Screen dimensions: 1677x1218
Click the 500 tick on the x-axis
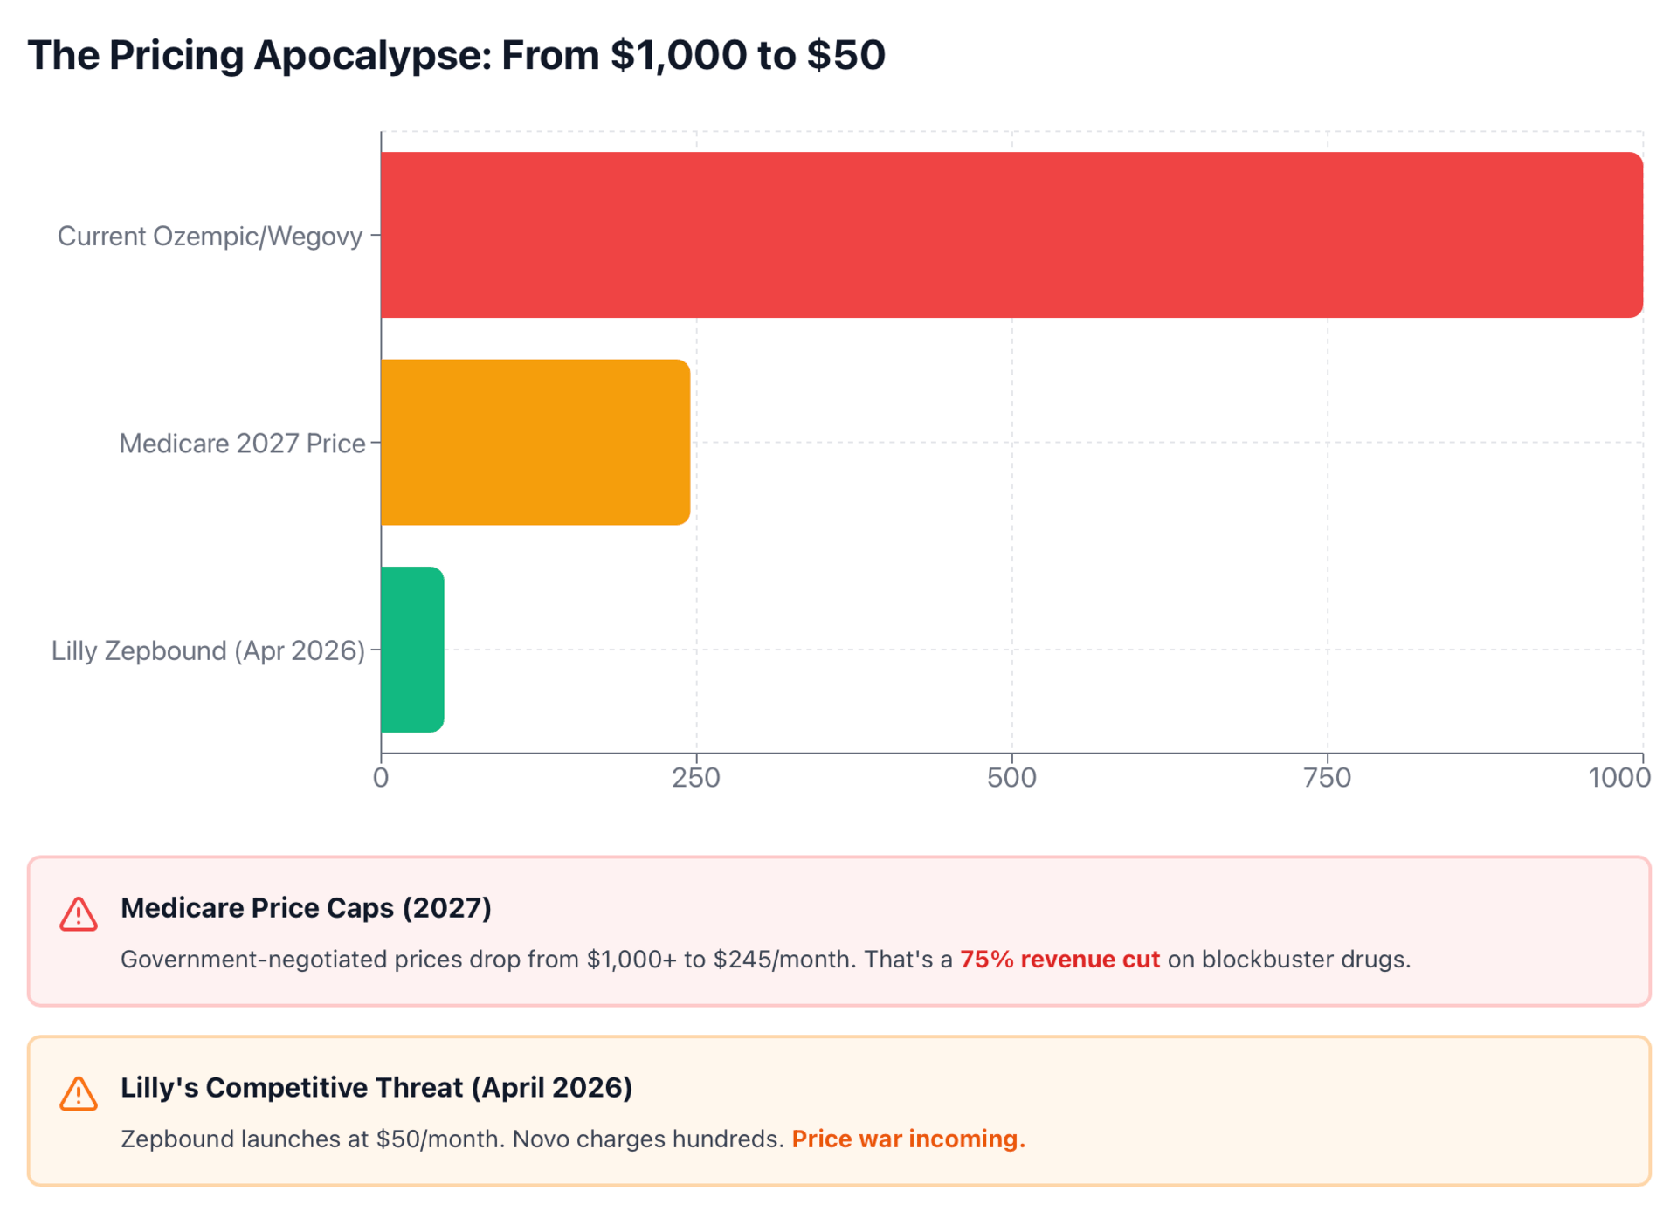pos(1011,777)
